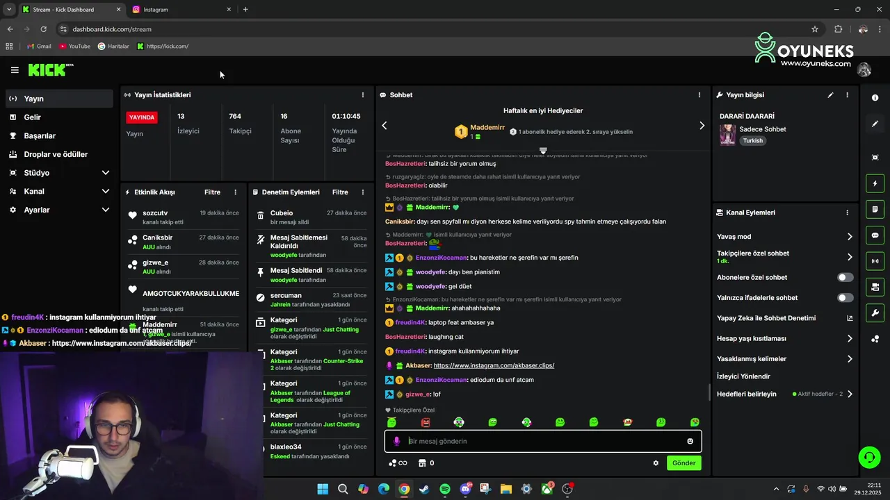
Task: Open Hedefleri belirleyin arrow
Action: click(x=850, y=394)
